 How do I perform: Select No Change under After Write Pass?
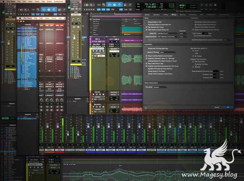click(x=193, y=56)
